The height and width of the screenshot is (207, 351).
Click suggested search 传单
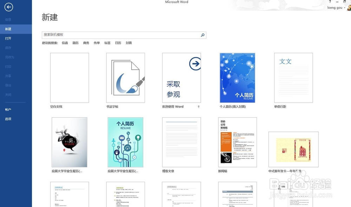pos(97,43)
